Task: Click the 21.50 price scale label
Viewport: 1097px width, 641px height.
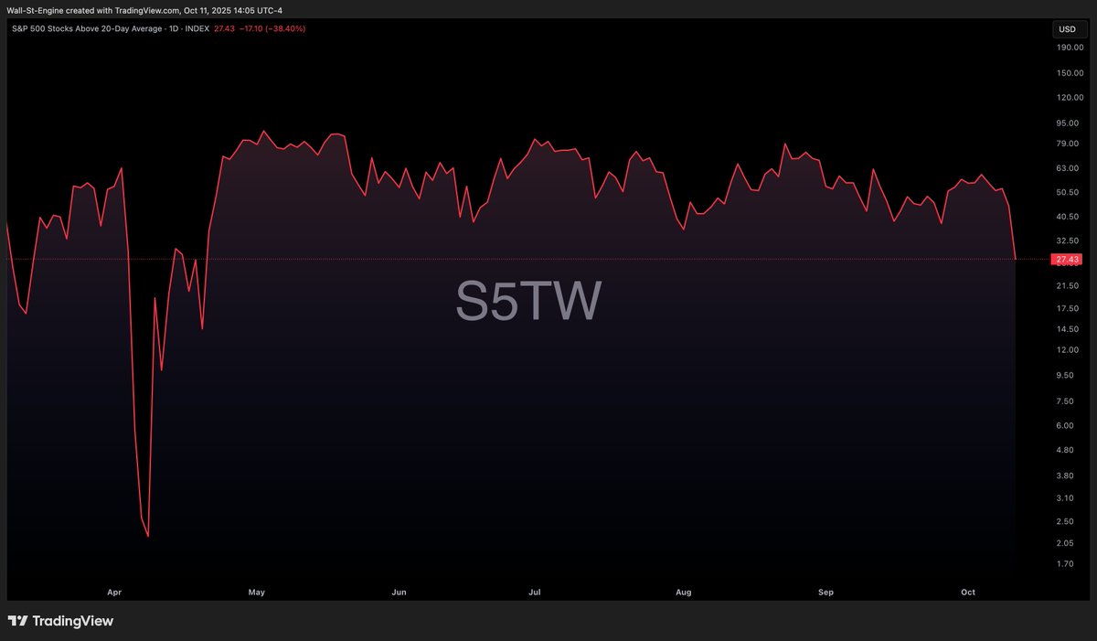Action: click(1069, 286)
